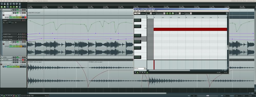Solo the SMACK track

click(25, 42)
